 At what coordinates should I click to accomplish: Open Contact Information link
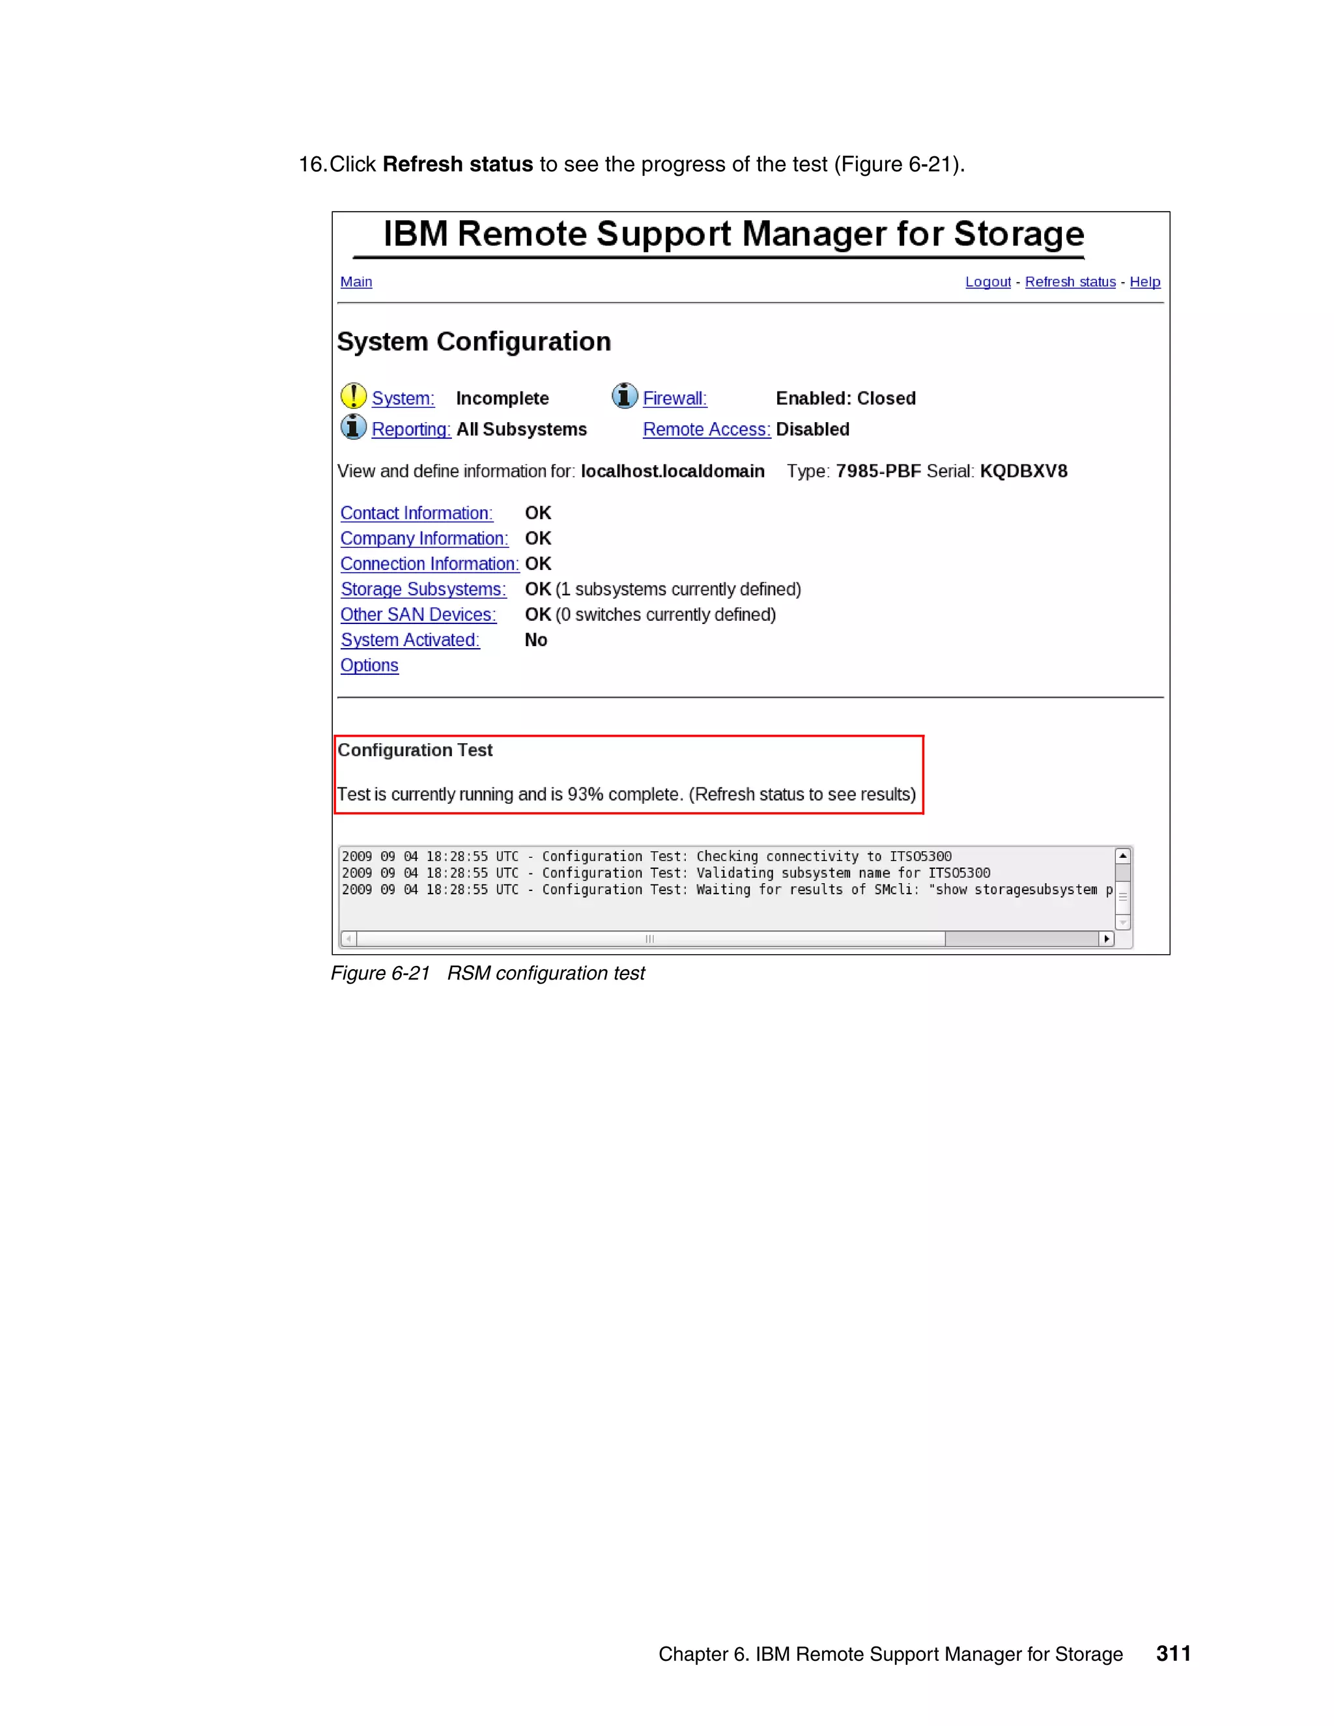click(416, 513)
